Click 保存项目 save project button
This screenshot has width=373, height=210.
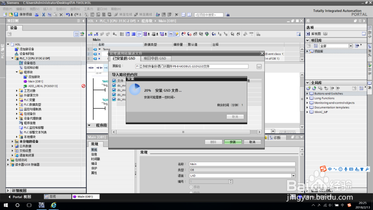tap(23, 15)
